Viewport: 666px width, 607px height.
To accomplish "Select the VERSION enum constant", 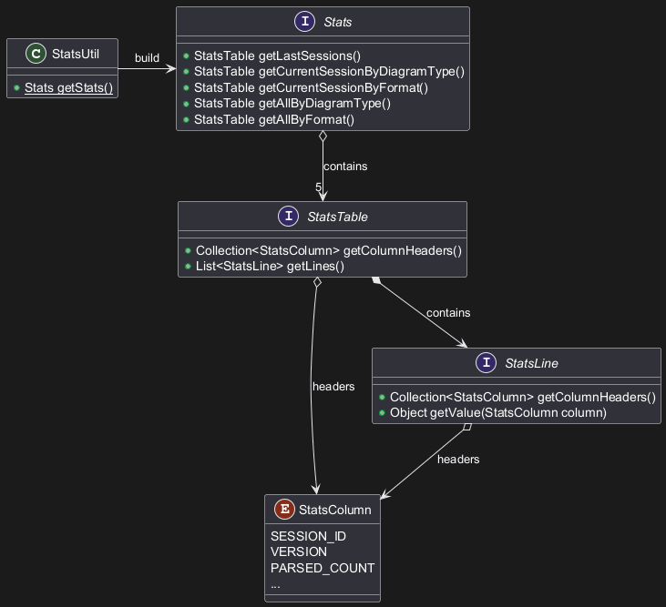I will click(299, 551).
